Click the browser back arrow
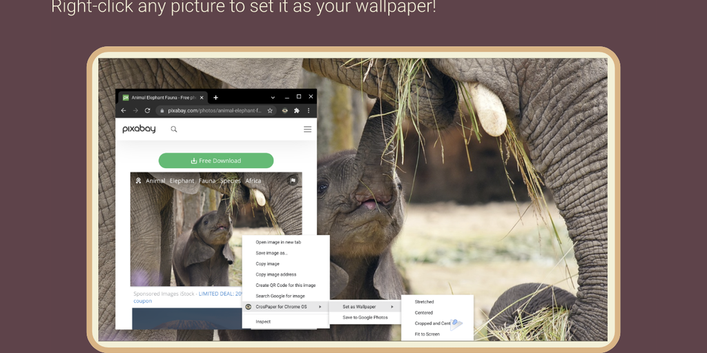Screen dimensions: 707x353 124,110
